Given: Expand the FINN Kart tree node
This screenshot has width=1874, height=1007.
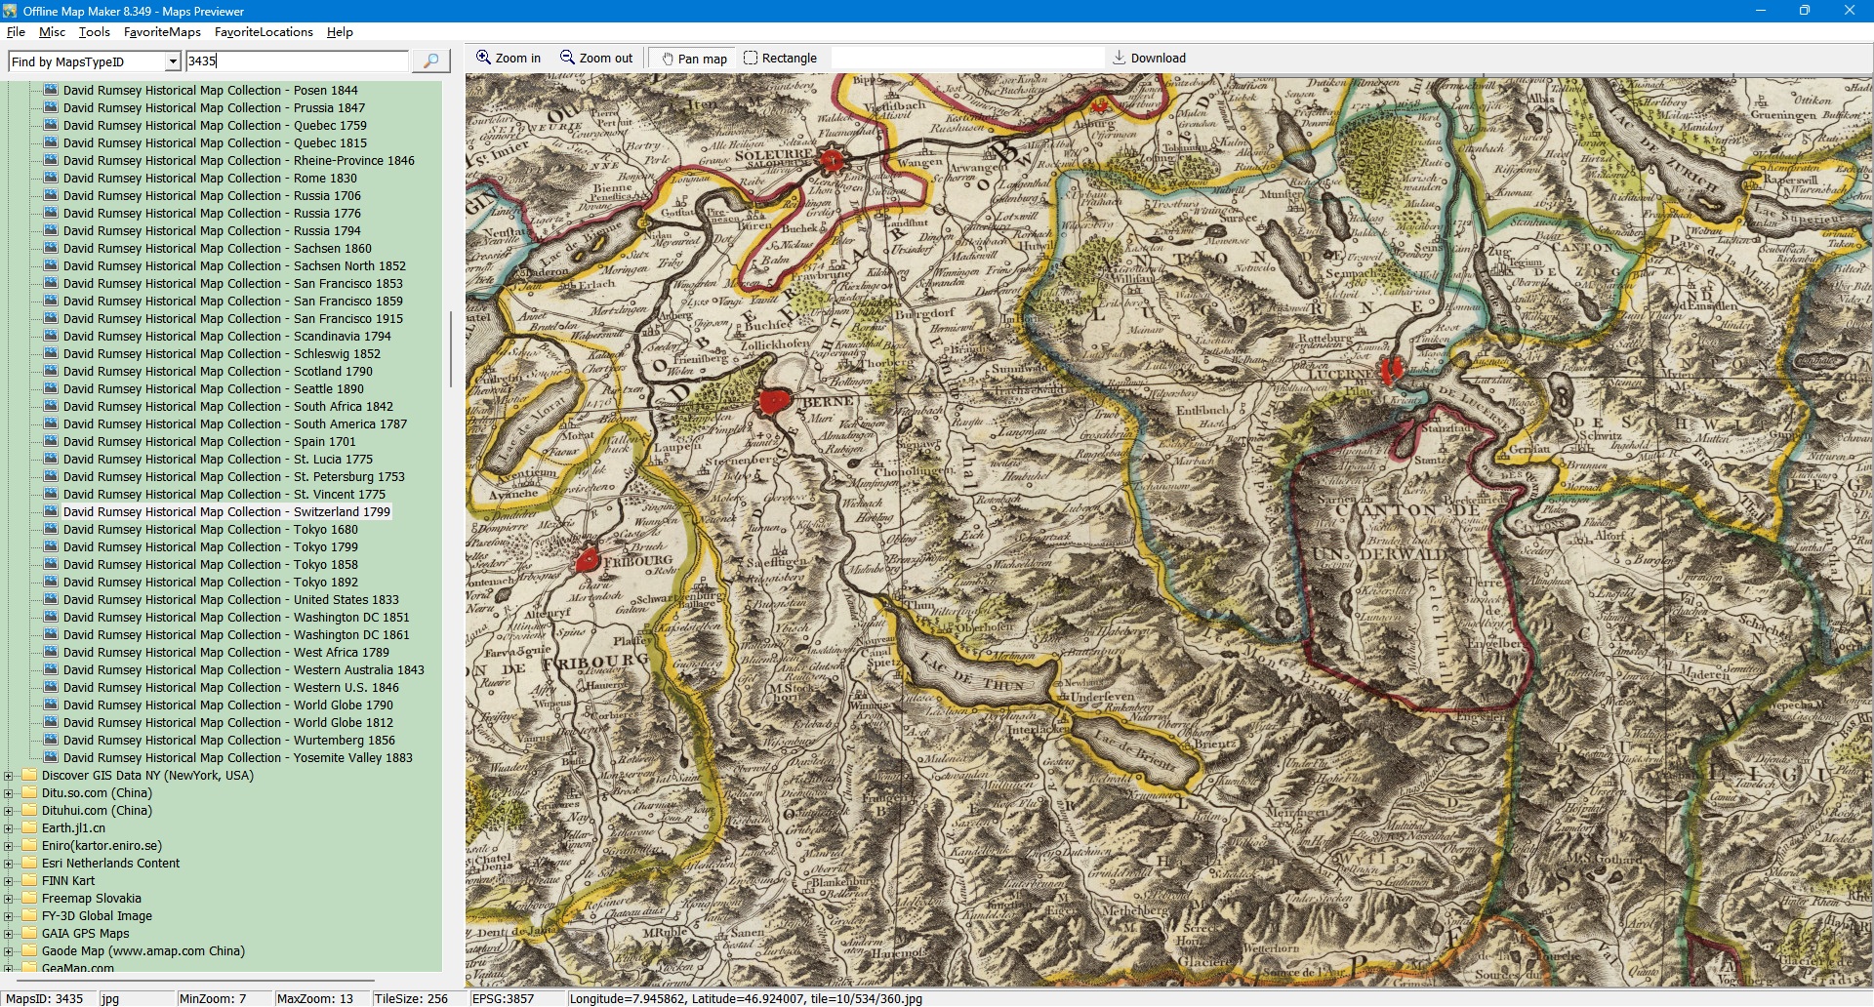Looking at the screenshot, I should coord(9,881).
